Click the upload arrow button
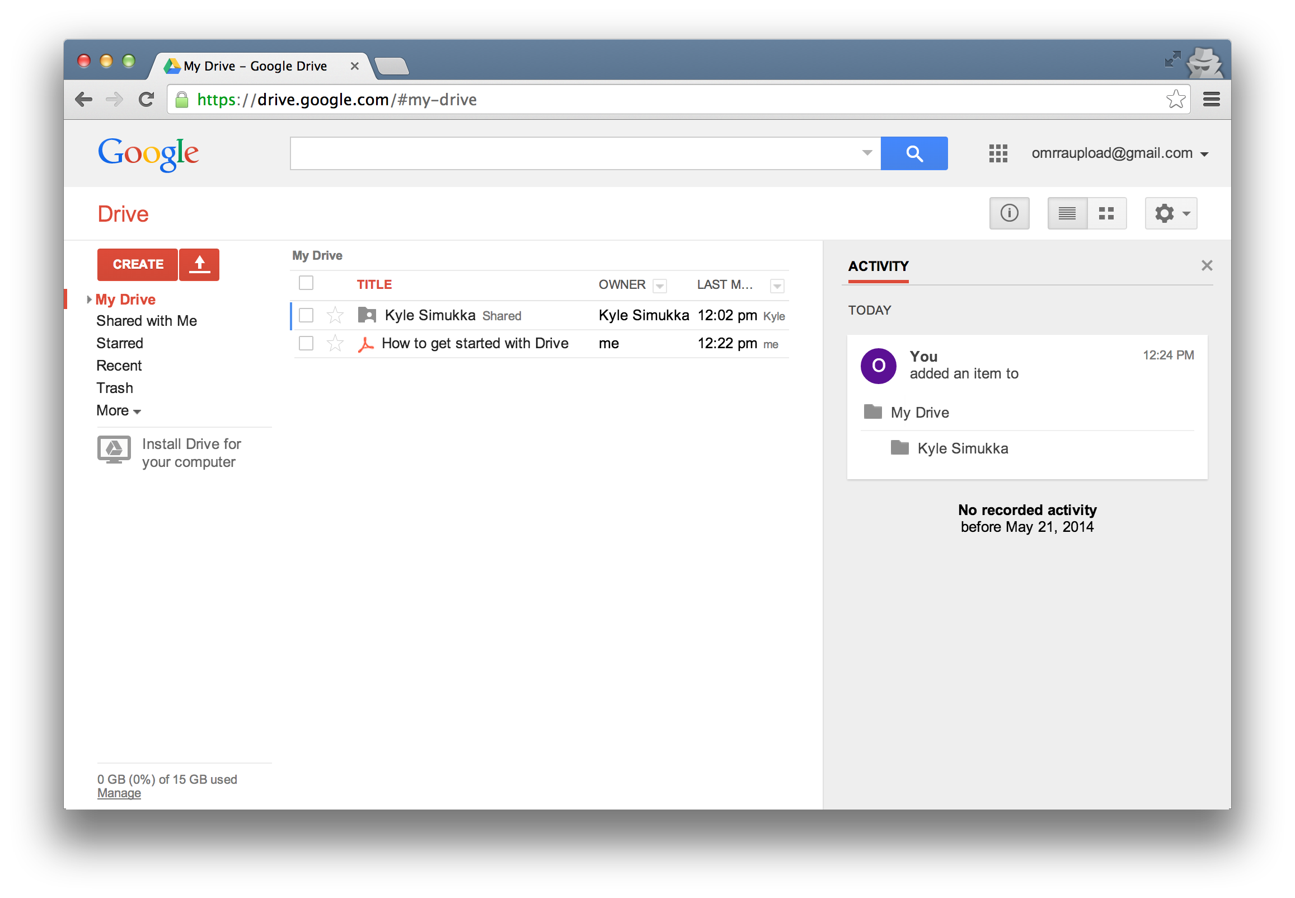 point(199,264)
